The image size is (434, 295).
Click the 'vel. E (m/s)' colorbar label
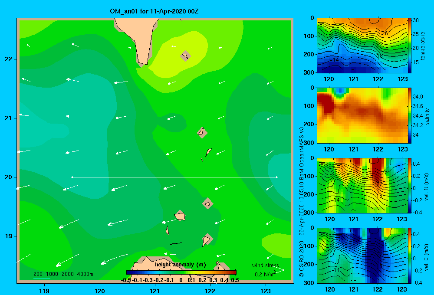(x=427, y=256)
